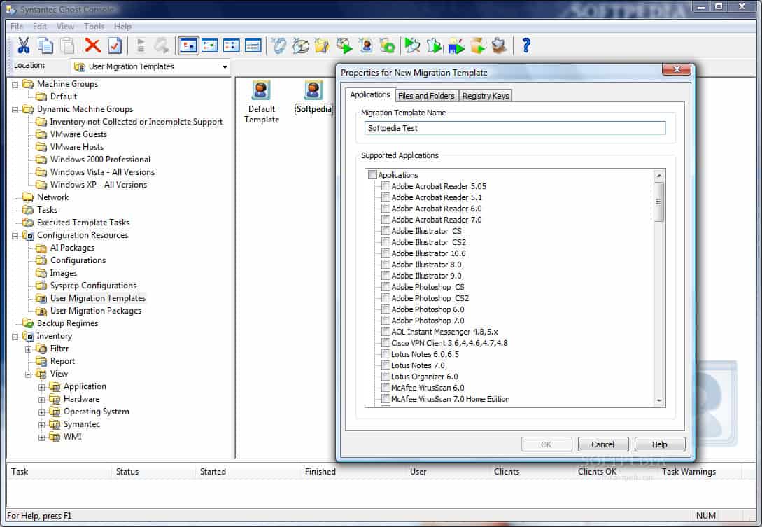This screenshot has width=762, height=527.
Task: Open Executed Template Tasks node
Action: pos(83,222)
